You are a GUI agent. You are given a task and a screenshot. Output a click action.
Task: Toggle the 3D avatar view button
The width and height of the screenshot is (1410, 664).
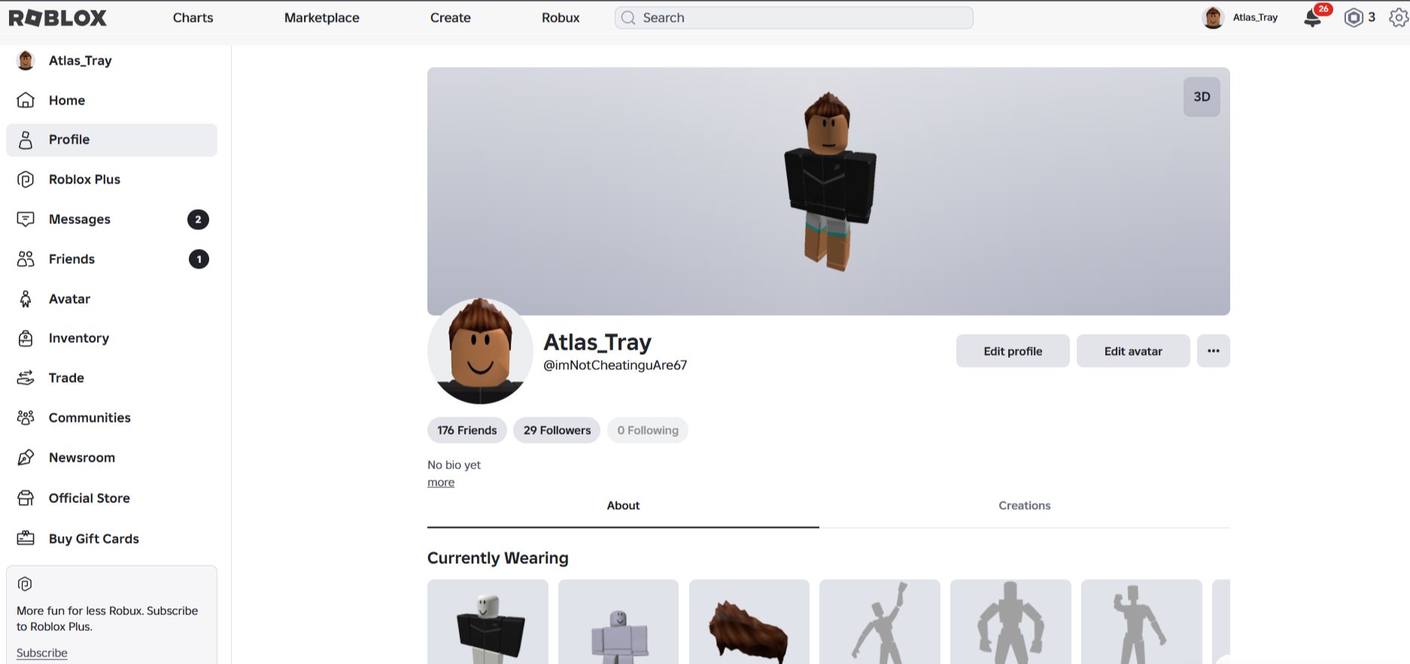[1202, 97]
